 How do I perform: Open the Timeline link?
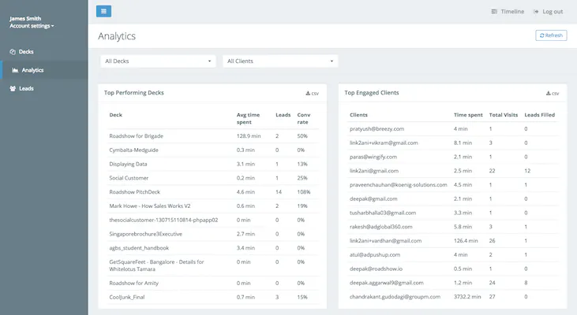point(512,12)
